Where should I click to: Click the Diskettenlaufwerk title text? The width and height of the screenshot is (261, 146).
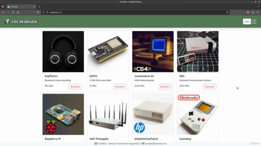click(146, 139)
